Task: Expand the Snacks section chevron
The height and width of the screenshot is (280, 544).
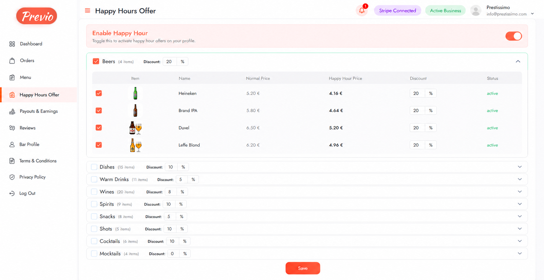Action: coord(520,216)
